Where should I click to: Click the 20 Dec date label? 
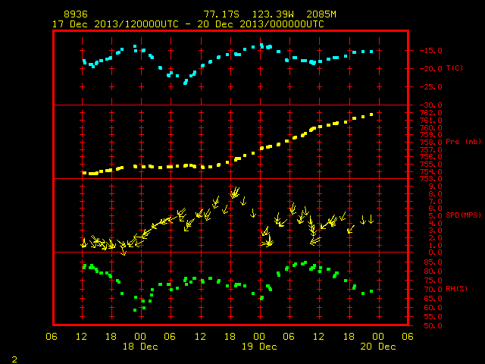tap(378, 347)
